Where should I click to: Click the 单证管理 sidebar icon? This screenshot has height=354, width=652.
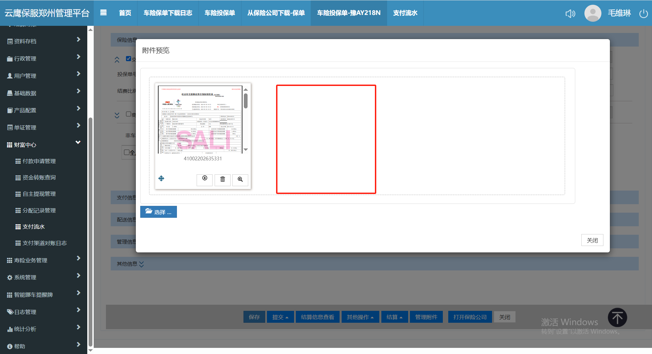10,127
